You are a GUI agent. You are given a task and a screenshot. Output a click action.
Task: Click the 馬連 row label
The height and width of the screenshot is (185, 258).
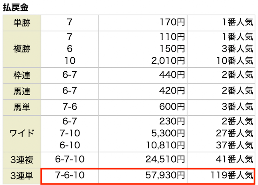[x=22, y=91]
